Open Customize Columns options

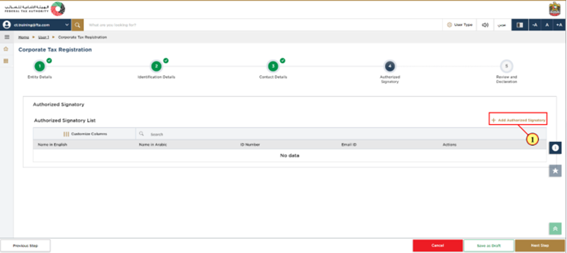point(85,134)
